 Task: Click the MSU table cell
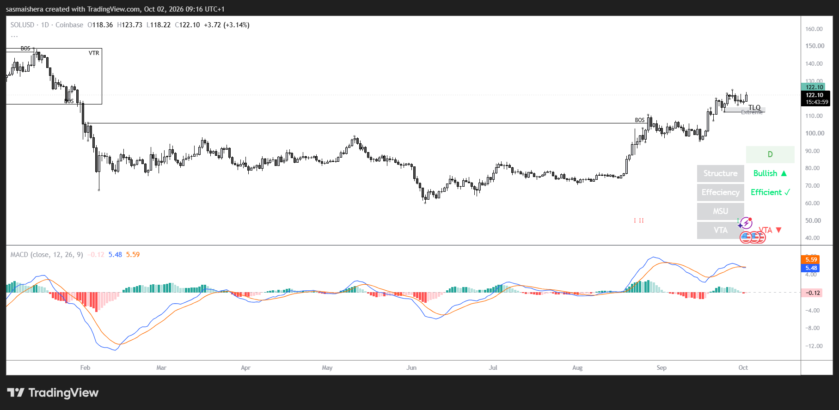tap(721, 211)
